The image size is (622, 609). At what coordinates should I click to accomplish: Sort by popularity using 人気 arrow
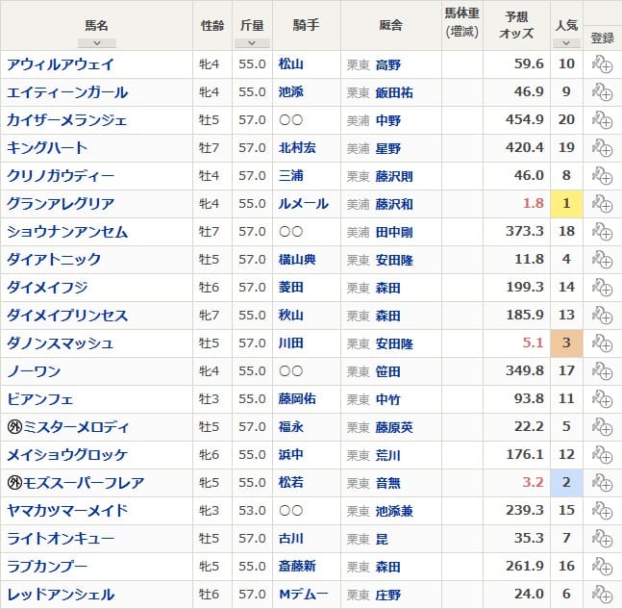[566, 43]
